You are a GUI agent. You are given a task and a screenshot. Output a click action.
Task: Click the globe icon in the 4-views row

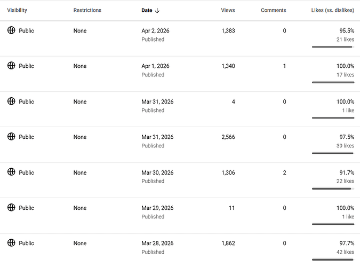pos(11,101)
